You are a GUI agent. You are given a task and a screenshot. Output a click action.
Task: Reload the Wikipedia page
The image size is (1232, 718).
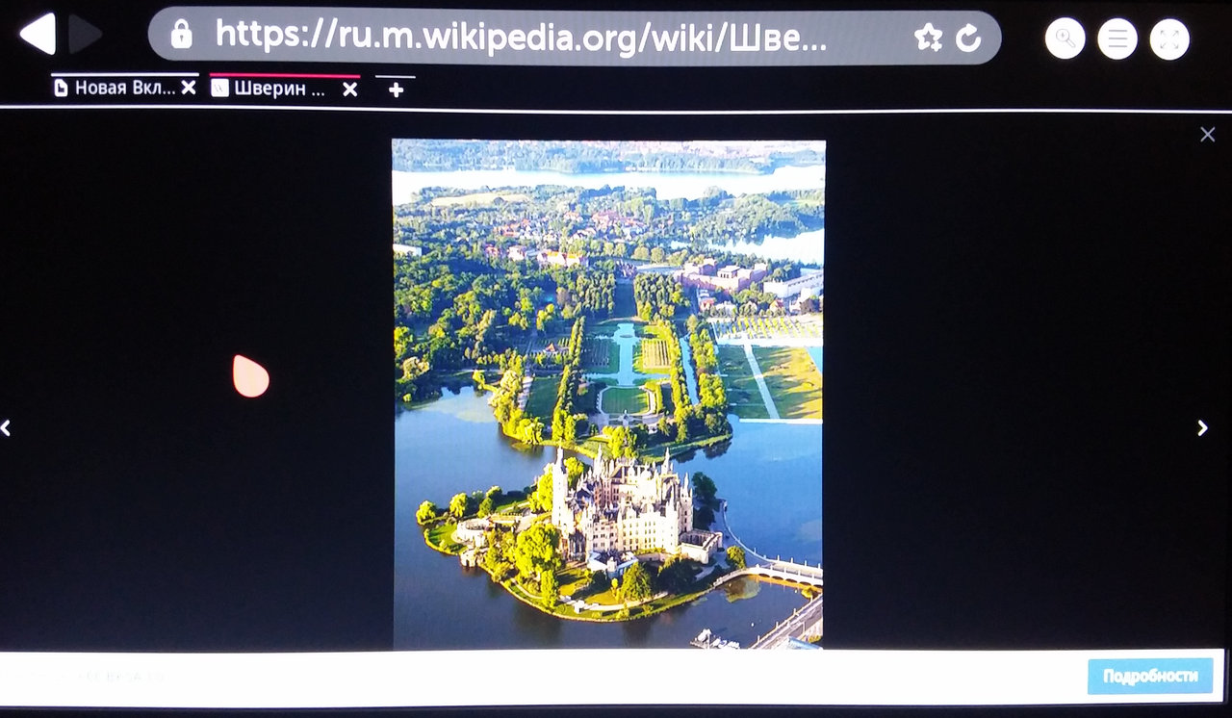click(x=968, y=38)
